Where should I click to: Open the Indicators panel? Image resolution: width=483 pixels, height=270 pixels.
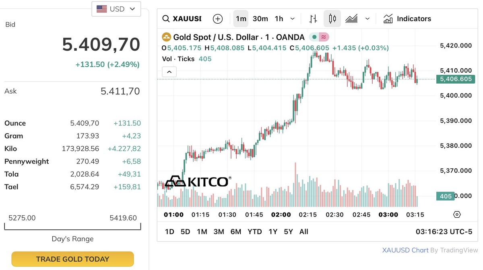[407, 19]
